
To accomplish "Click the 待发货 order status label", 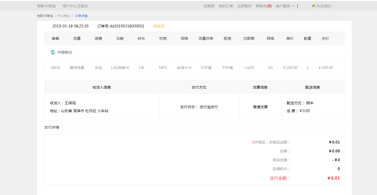I will click(159, 26).
